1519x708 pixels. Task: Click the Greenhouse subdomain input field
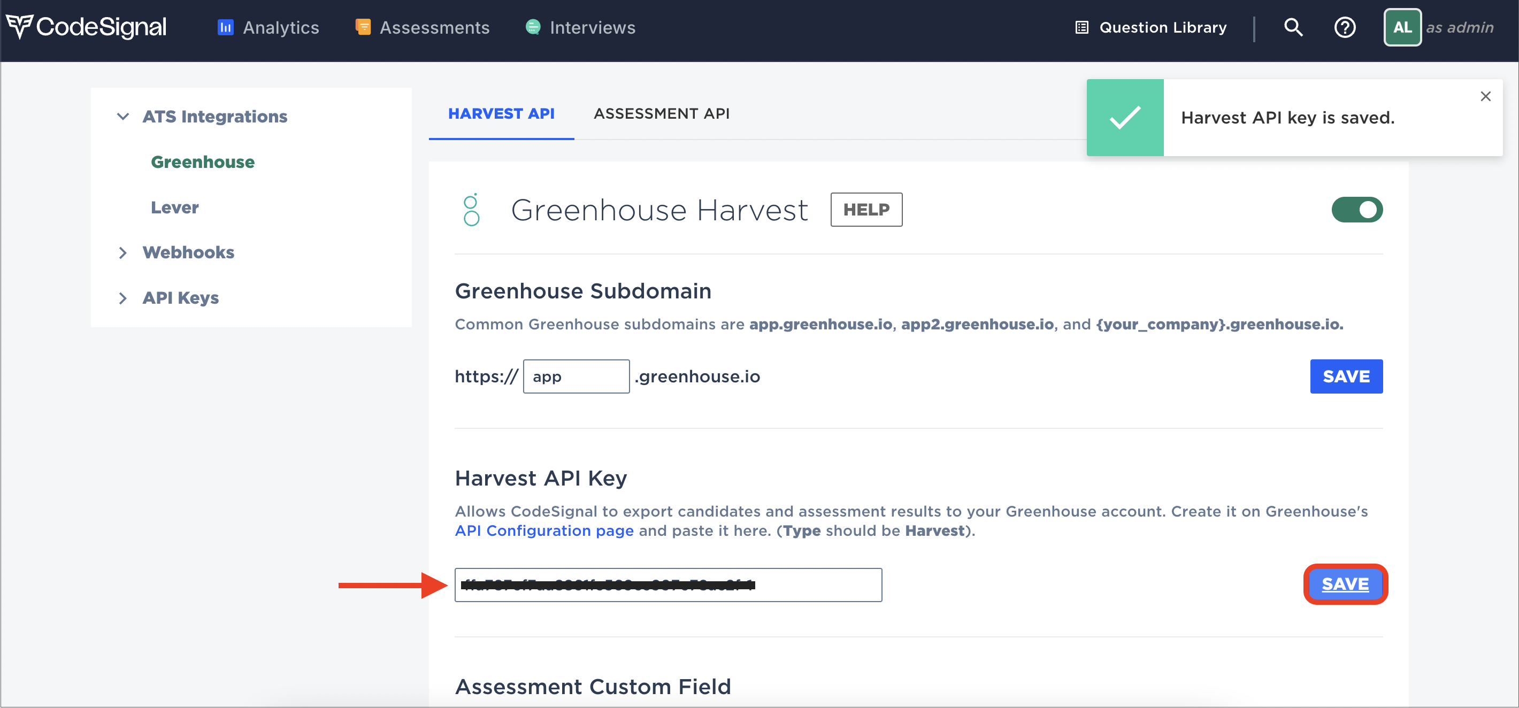[x=576, y=376]
